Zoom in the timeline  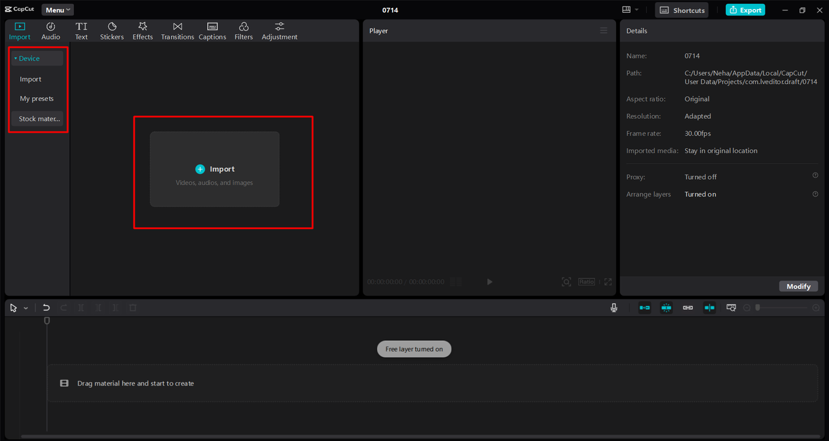point(815,308)
